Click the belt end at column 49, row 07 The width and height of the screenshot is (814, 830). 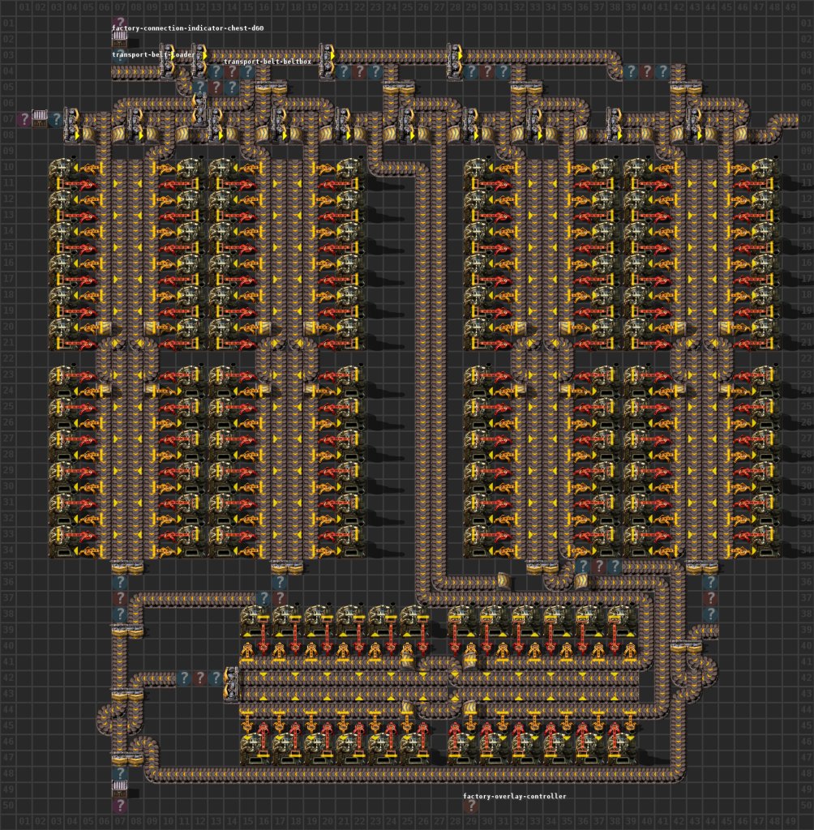(x=790, y=120)
